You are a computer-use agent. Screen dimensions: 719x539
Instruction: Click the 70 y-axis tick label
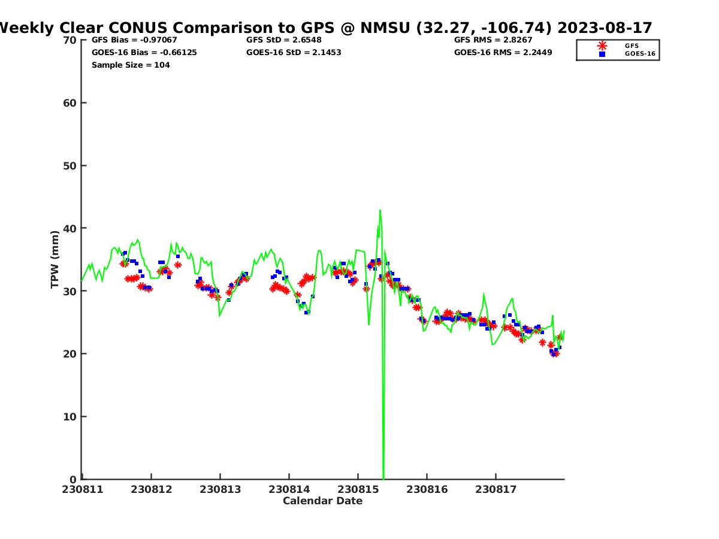[x=70, y=40]
